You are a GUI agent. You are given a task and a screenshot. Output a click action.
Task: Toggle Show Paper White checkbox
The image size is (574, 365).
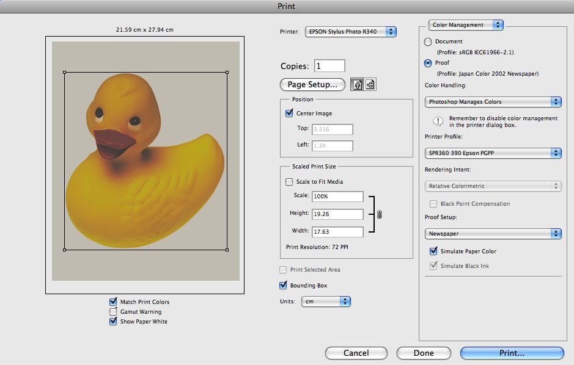(113, 322)
